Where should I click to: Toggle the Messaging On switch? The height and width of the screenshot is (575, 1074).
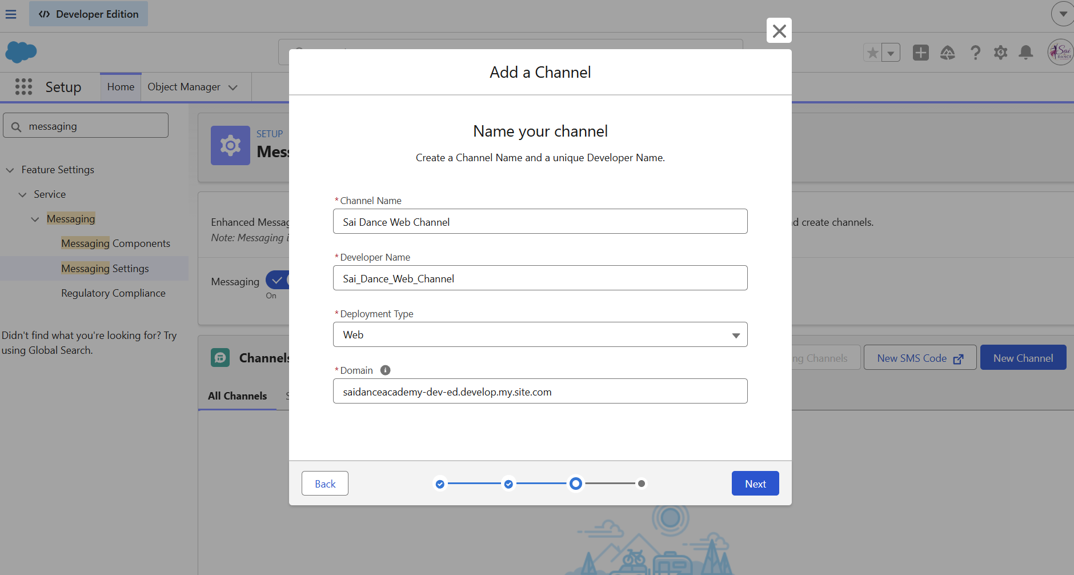278,280
